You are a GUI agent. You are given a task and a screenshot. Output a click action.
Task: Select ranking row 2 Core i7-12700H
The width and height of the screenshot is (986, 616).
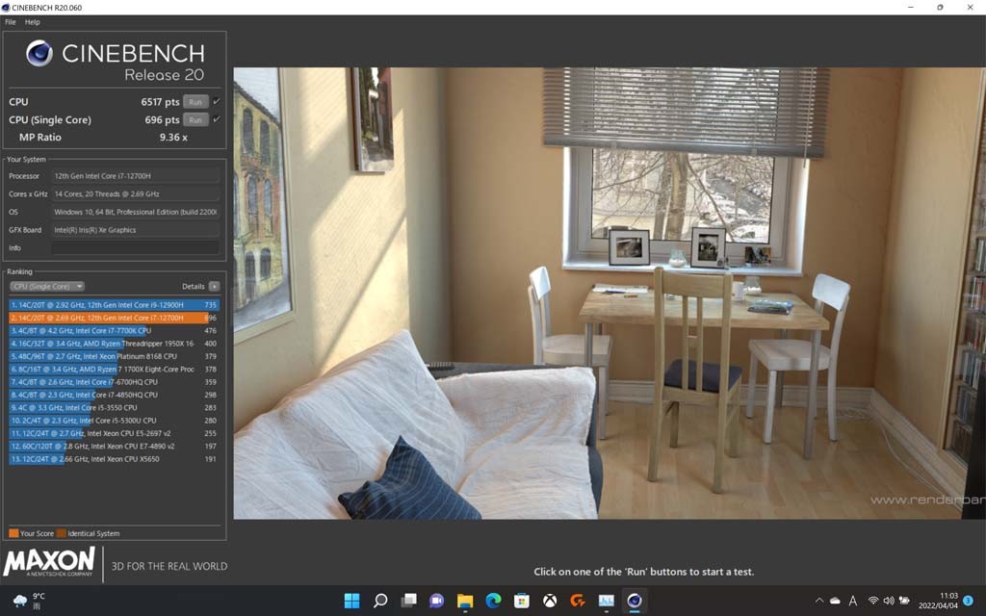click(x=114, y=318)
